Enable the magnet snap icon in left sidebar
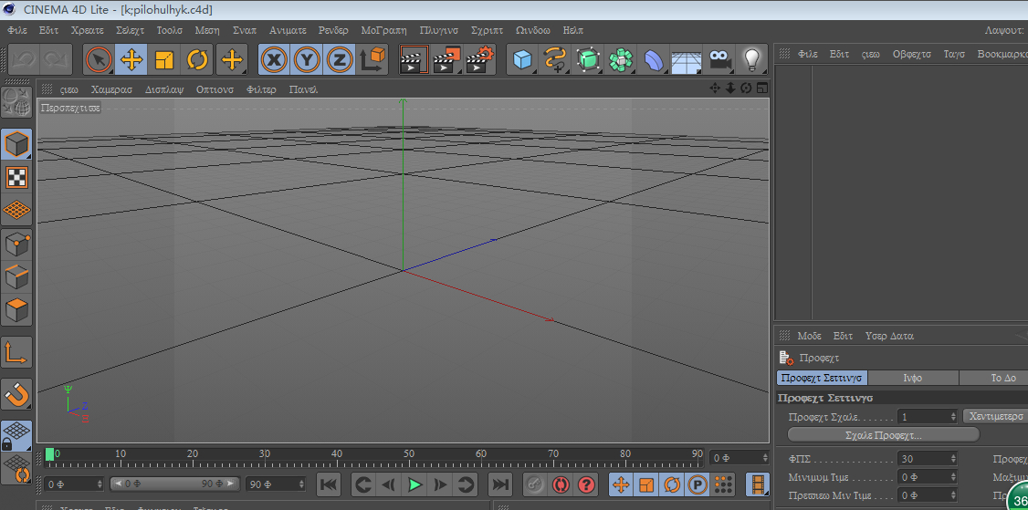 (16, 394)
